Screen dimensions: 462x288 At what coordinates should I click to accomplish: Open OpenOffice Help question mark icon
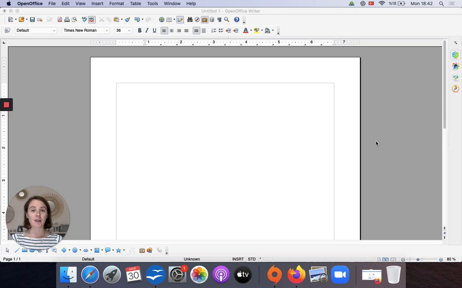(237, 19)
